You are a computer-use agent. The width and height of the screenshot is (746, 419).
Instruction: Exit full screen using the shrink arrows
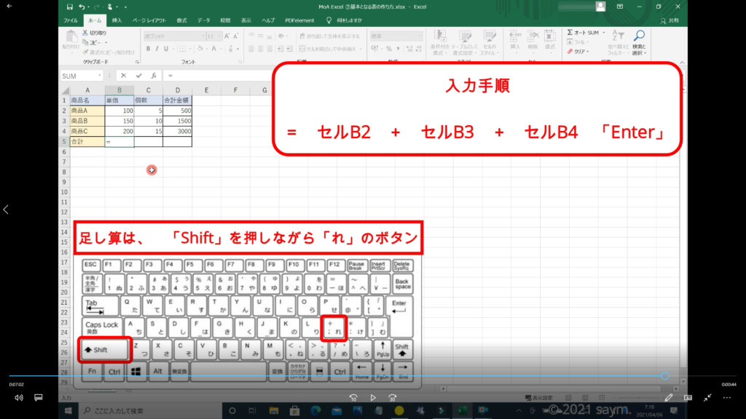click(x=707, y=398)
